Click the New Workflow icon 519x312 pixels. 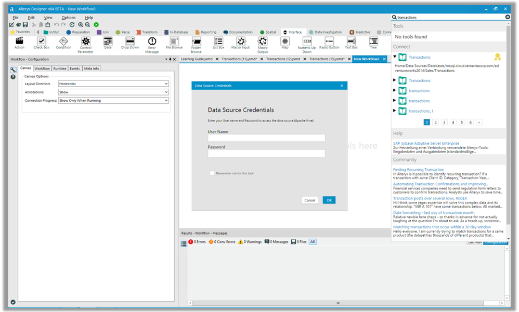(11, 24)
